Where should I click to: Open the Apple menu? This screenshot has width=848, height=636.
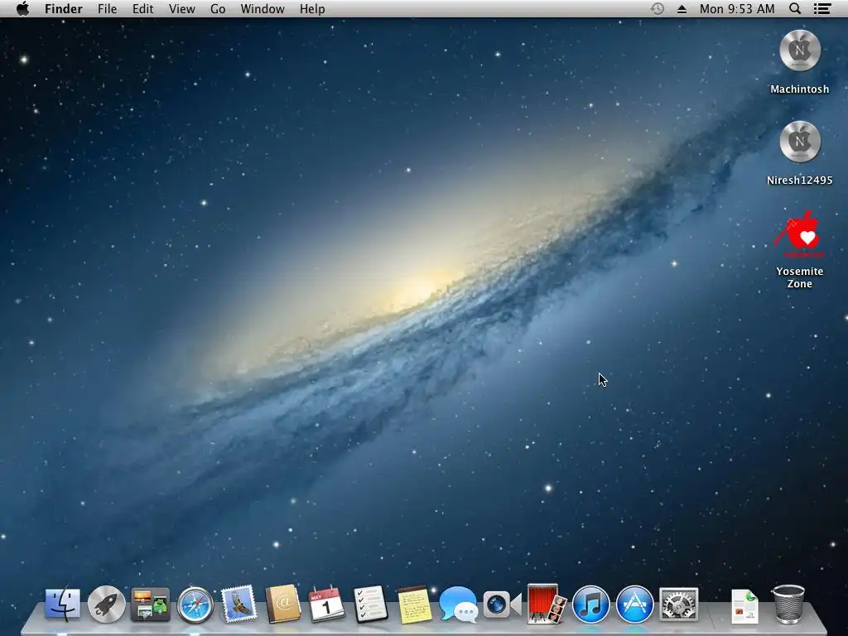point(22,8)
